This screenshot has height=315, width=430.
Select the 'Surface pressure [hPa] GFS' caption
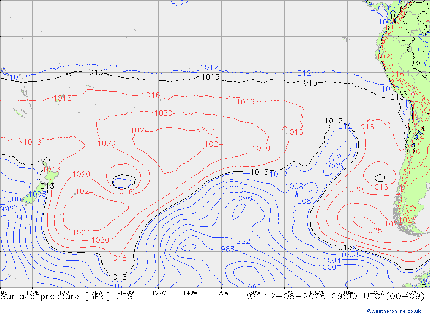pos(67,297)
